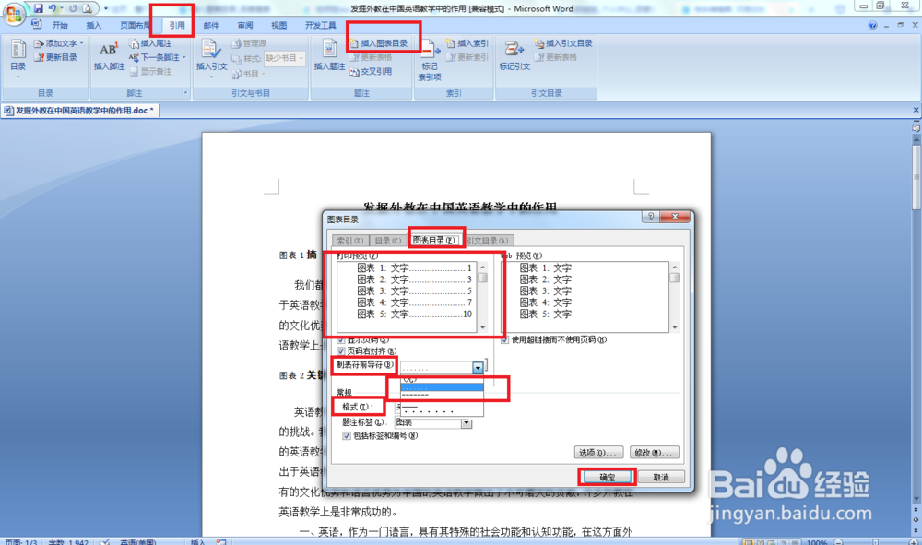The image size is (922, 545).
Task: Open the 制表符前导符 dropdown arrow
Action: [x=478, y=368]
